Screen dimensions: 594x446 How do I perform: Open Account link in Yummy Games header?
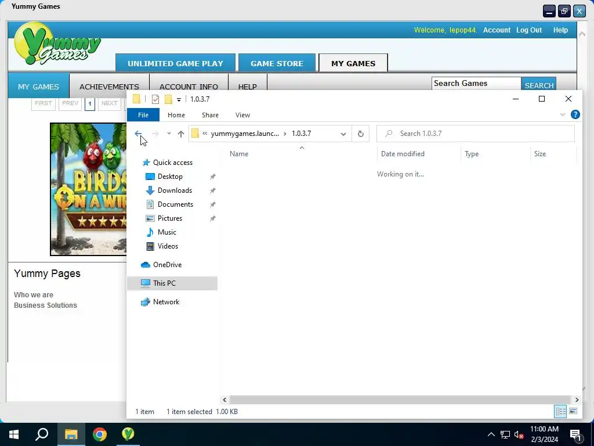coord(497,30)
